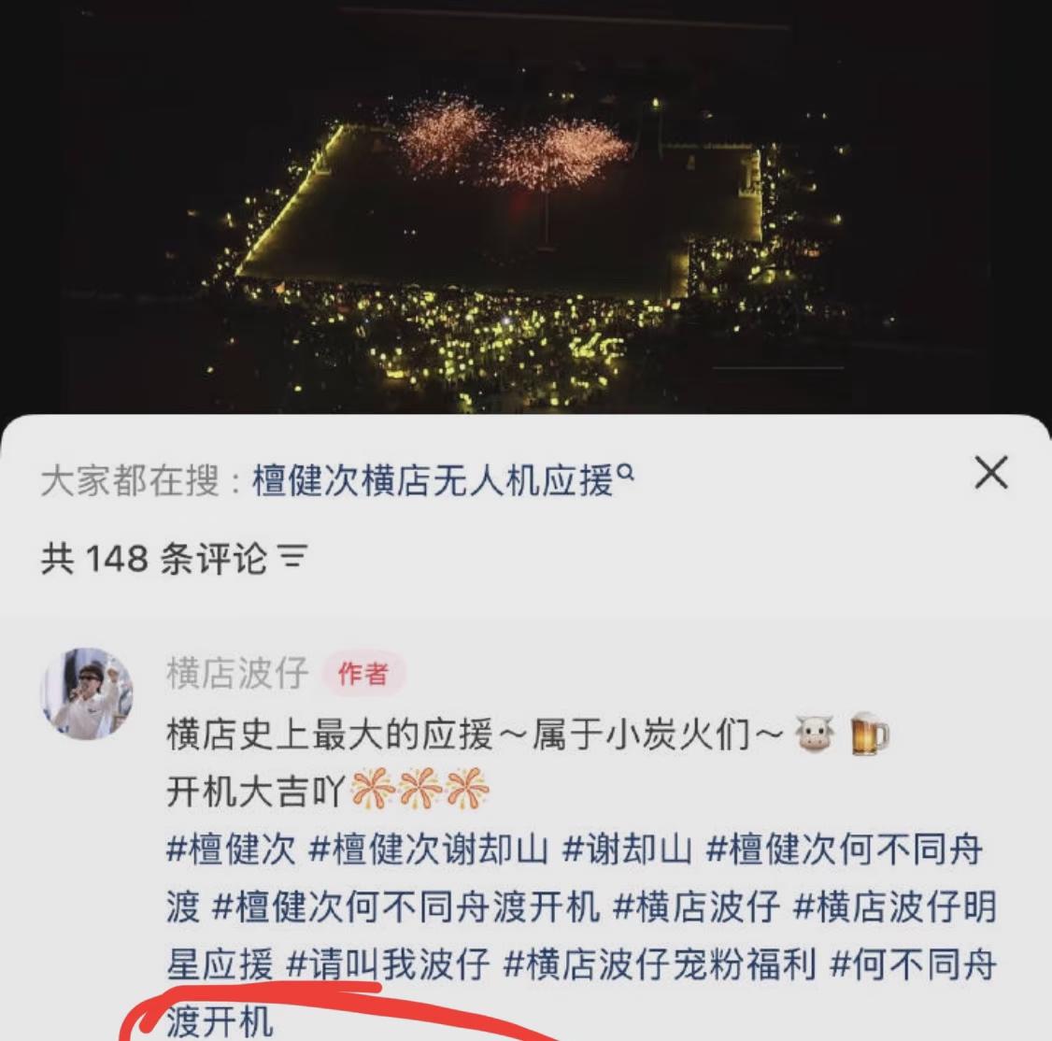Open username 横店波仔 profile

point(237,673)
